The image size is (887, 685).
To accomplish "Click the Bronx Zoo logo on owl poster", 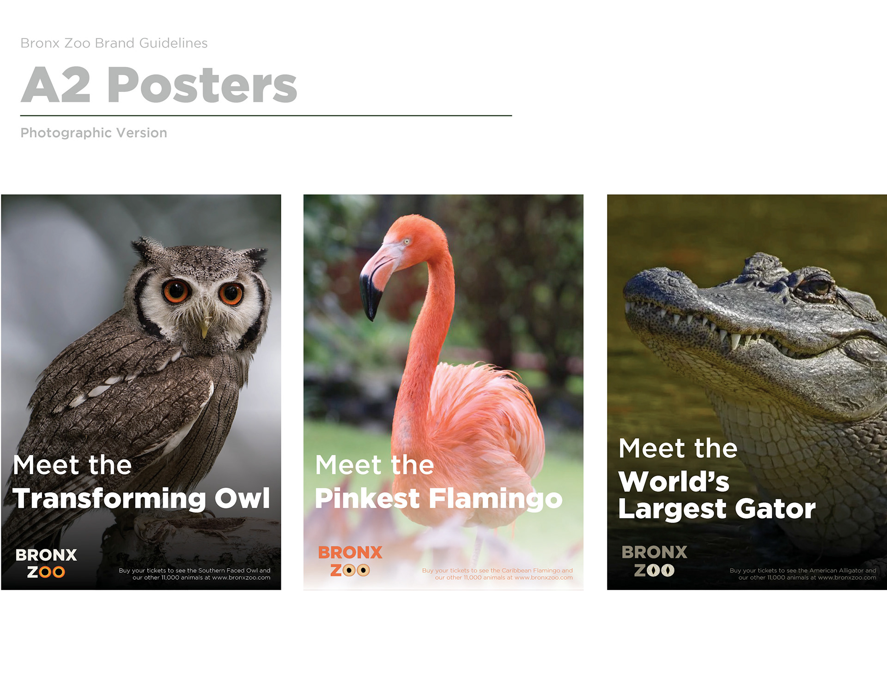I will [x=46, y=563].
